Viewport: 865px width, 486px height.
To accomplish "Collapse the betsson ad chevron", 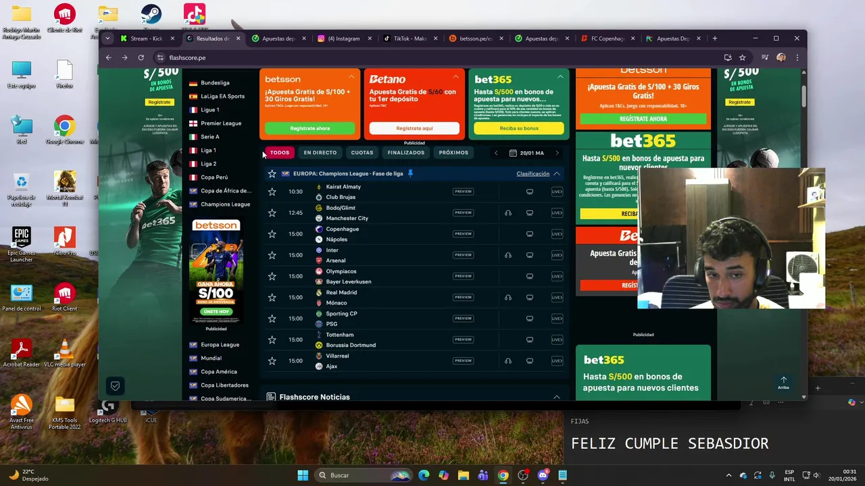I will [351, 77].
